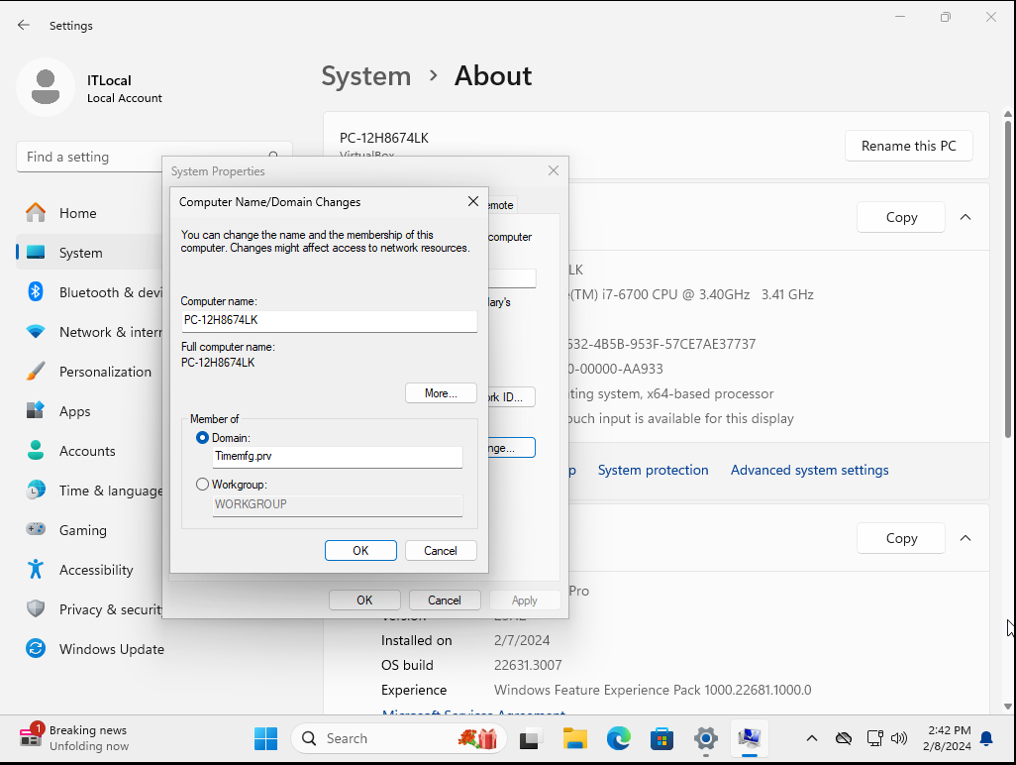Click the Full computer name value text
The width and height of the screenshot is (1016, 765).
[218, 363]
